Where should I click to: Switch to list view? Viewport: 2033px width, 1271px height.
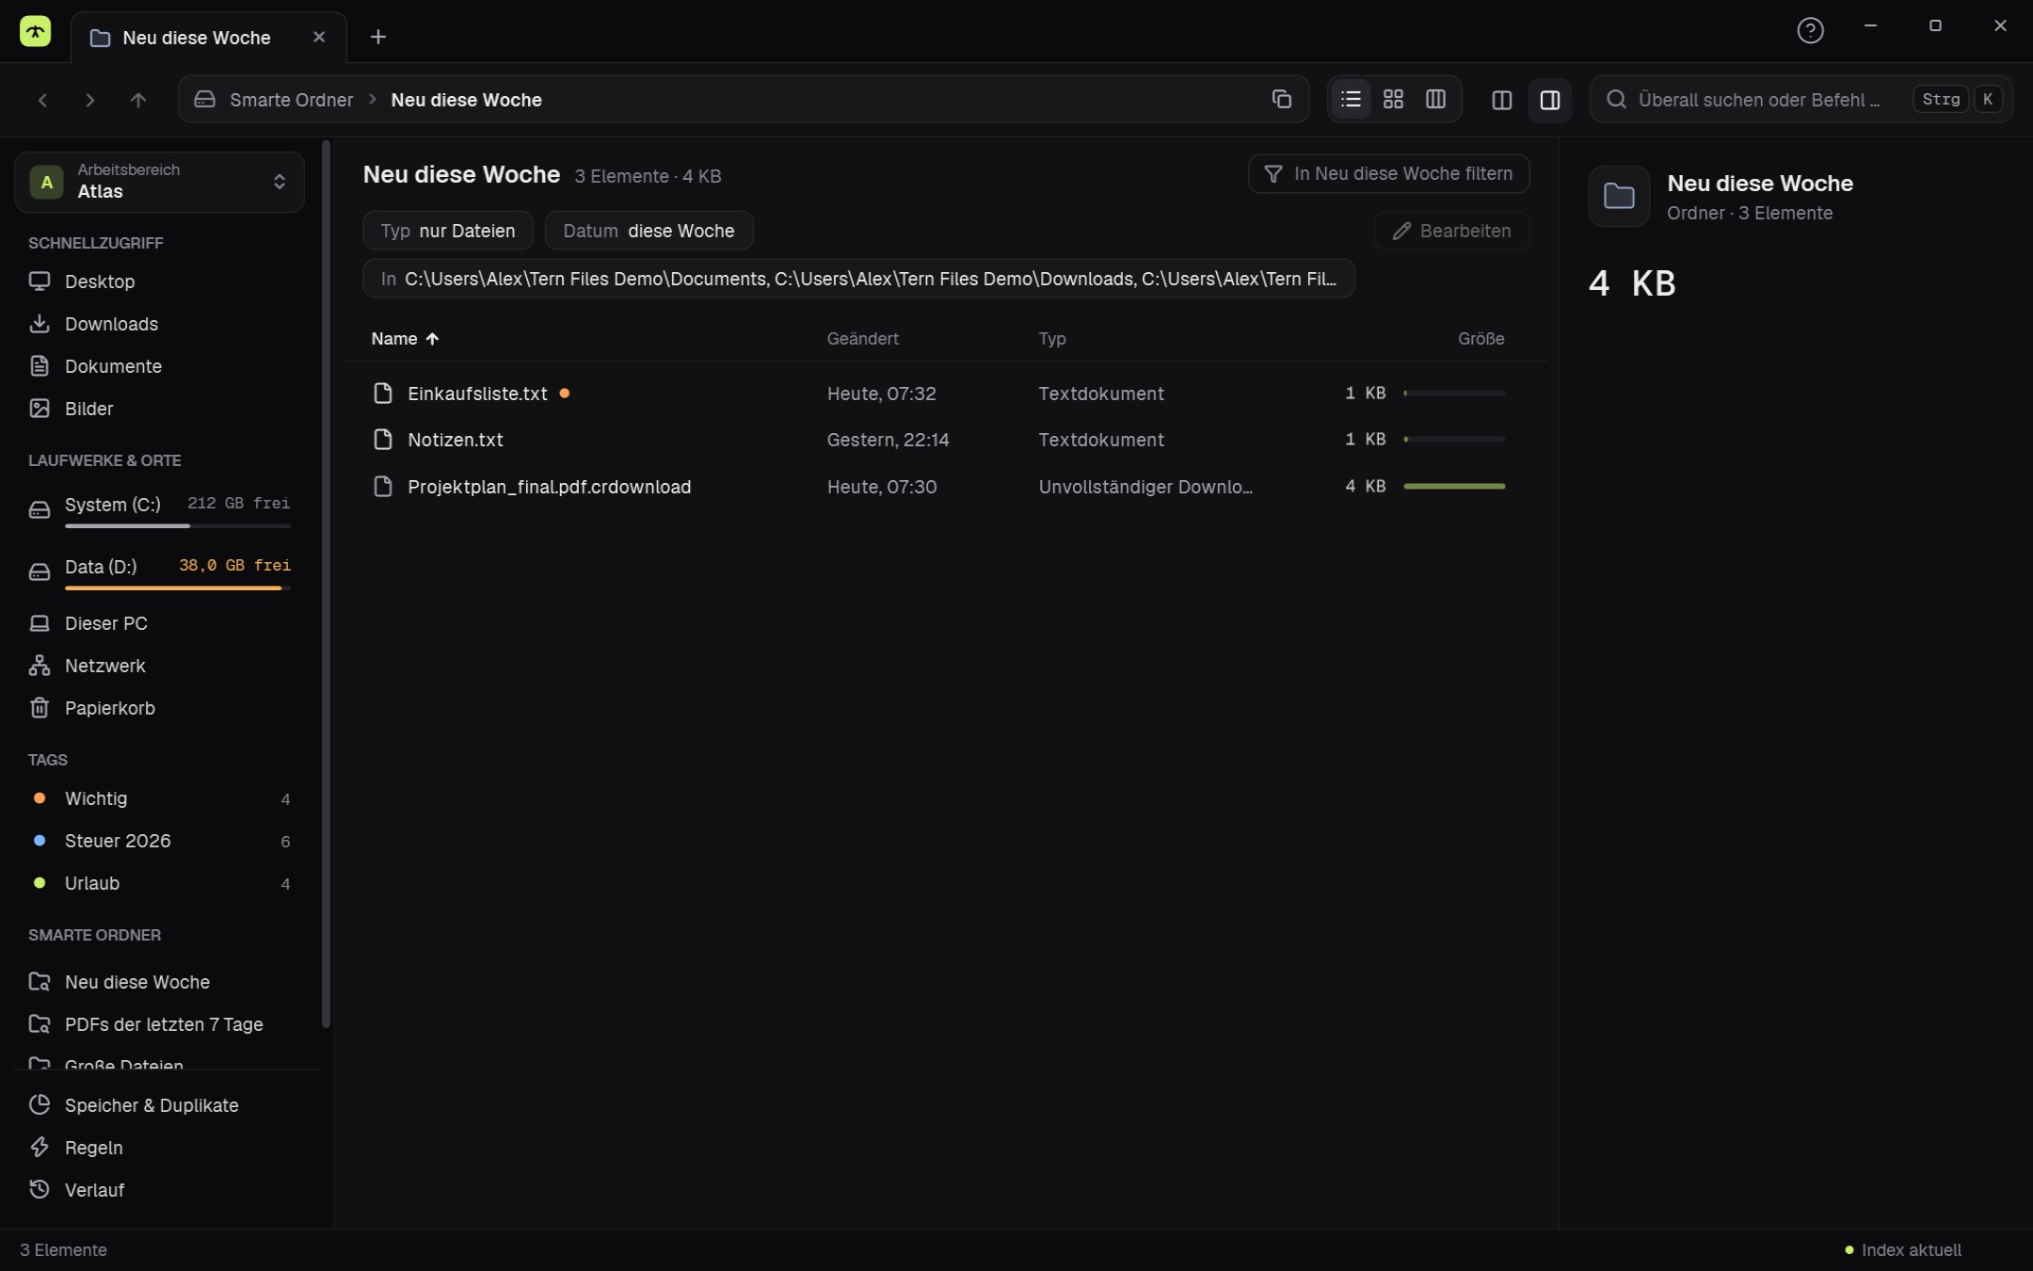1351,99
